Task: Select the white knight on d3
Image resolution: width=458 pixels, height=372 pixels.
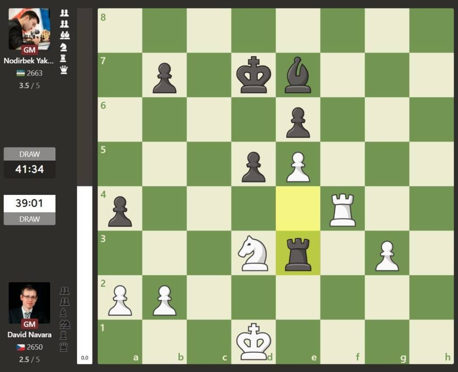Action: (254, 253)
